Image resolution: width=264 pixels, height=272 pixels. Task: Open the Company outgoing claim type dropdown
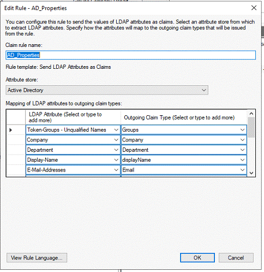coord(242,140)
